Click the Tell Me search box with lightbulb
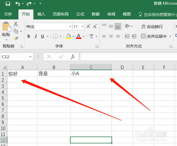This screenshot has width=177, height=146. pyautogui.click(x=158, y=14)
